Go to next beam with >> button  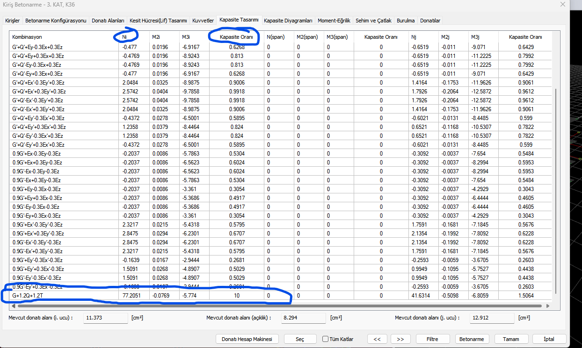(x=400, y=339)
